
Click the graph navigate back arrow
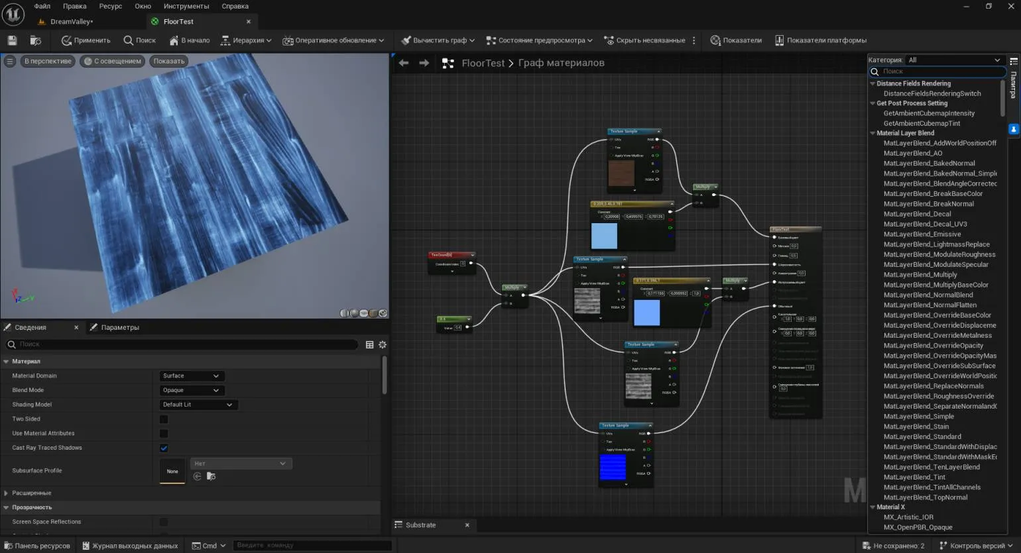(404, 63)
